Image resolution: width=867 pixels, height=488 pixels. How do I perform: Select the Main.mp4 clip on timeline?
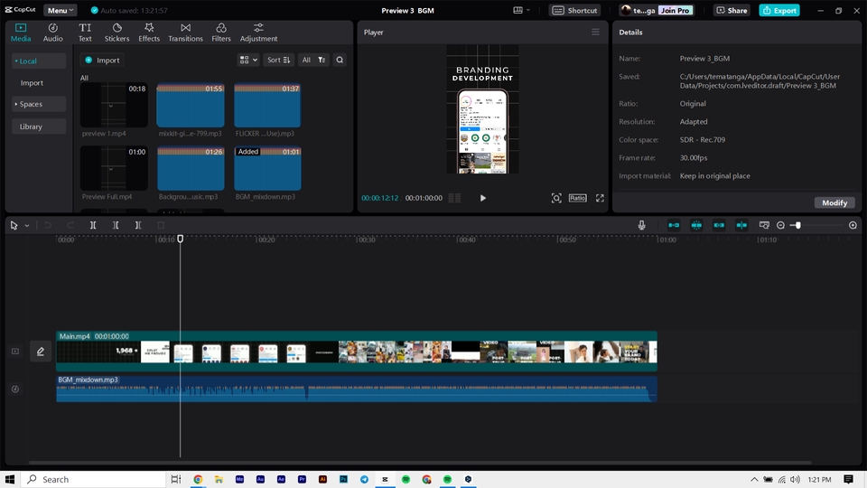click(x=357, y=352)
